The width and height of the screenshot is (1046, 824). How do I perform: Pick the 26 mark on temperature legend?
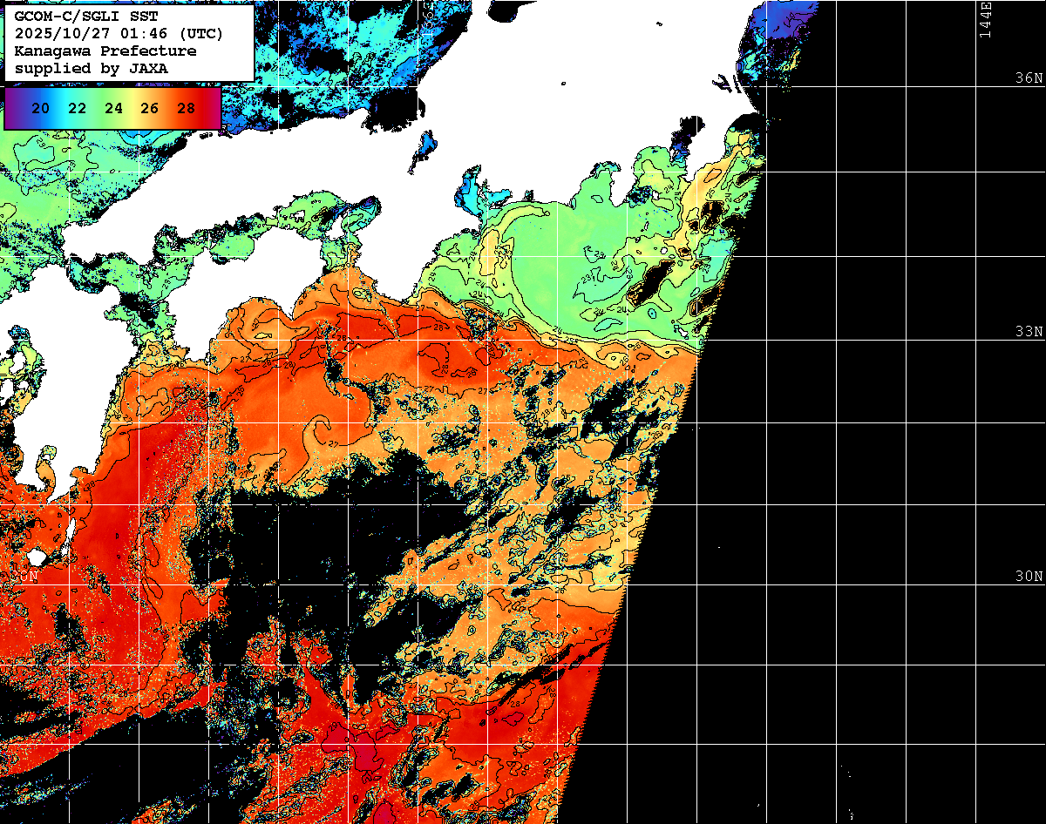point(149,108)
